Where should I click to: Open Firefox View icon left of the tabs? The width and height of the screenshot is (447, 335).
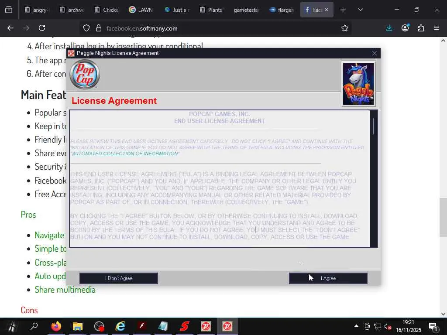point(9,10)
